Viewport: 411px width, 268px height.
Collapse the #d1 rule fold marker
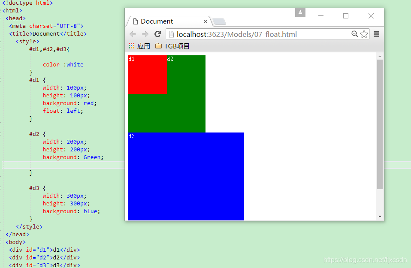click(1, 80)
